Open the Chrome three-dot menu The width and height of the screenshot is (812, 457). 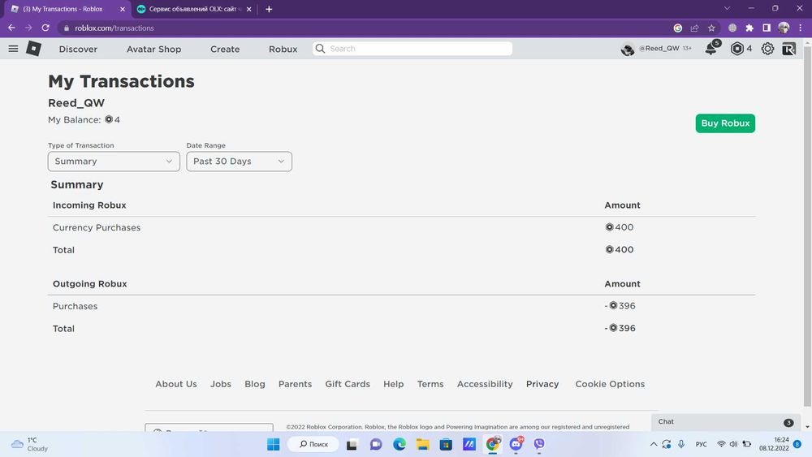click(x=801, y=28)
